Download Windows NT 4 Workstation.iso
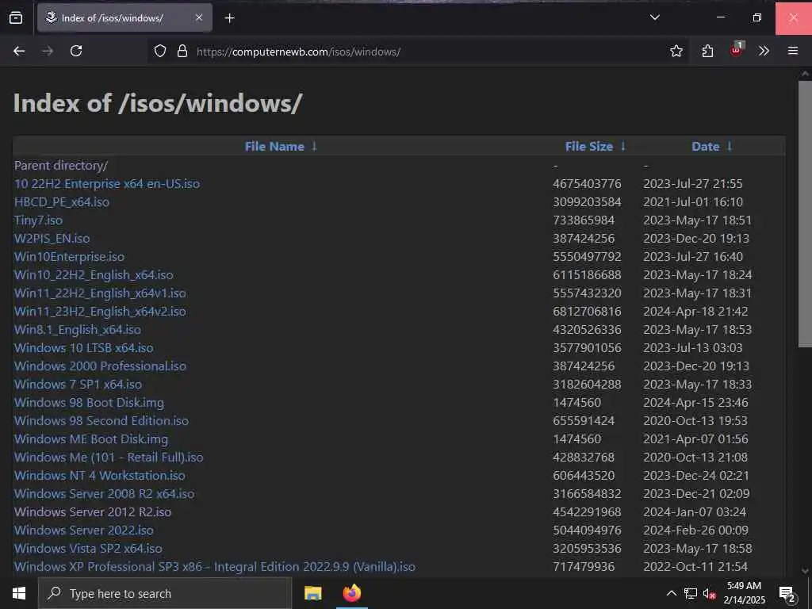The height and width of the screenshot is (609, 812). (99, 476)
